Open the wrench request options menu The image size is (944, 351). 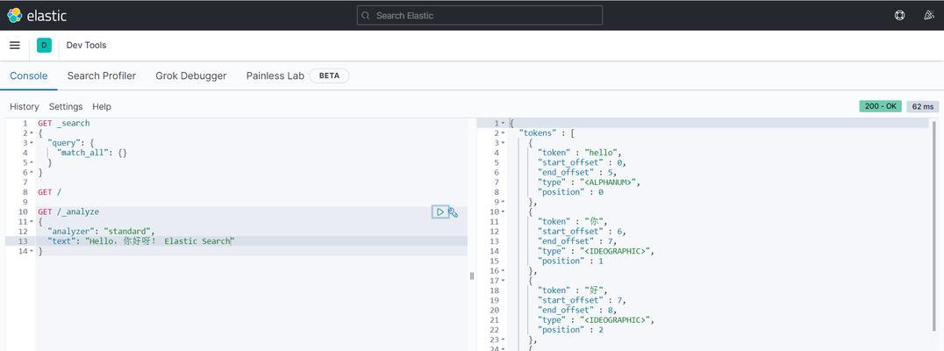click(x=454, y=211)
